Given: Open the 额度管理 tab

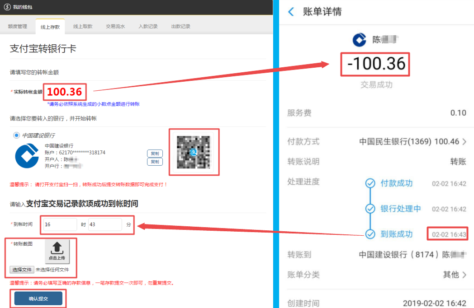Looking at the screenshot, I should (x=18, y=27).
